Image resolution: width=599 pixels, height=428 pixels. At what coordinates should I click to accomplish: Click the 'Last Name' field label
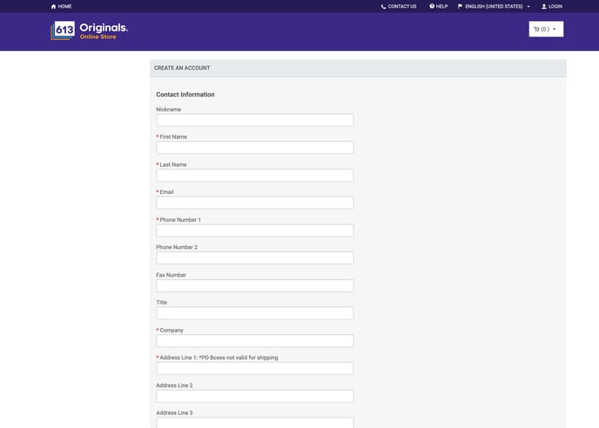(173, 164)
